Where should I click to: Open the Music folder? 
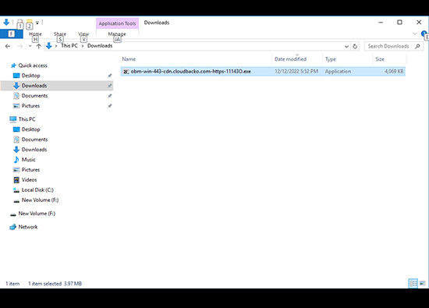pos(28,160)
